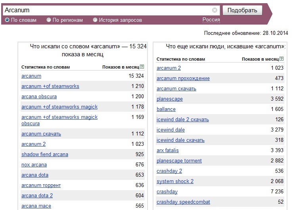This screenshot has height=210, width=293.
Task: Open icewind dale 2 скачать link
Action: 182,120
